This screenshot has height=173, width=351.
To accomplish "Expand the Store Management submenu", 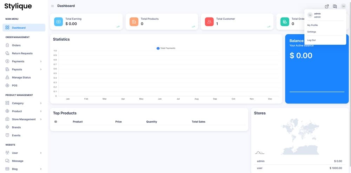I will (x=41, y=119).
